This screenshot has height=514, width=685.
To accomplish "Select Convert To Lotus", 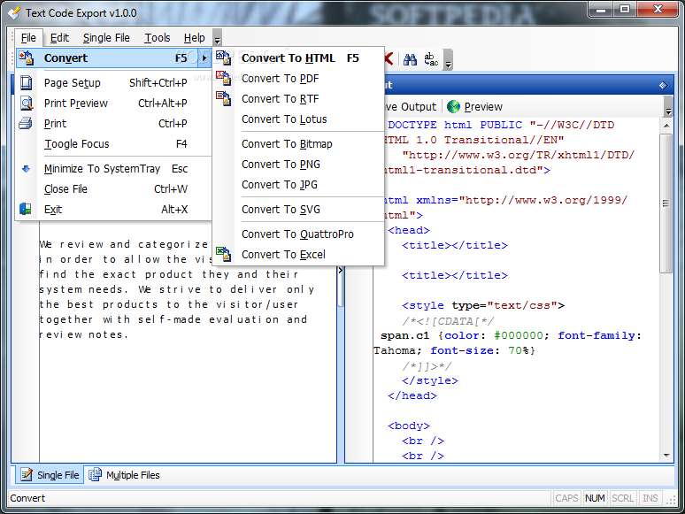I will [298, 119].
